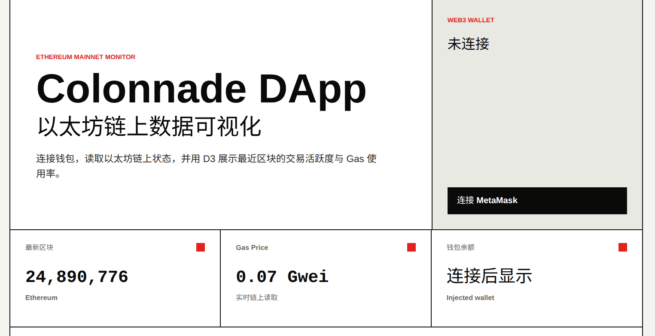Click the empty panel below the cards
Viewport: 655px width, 336px height.
[327, 332]
